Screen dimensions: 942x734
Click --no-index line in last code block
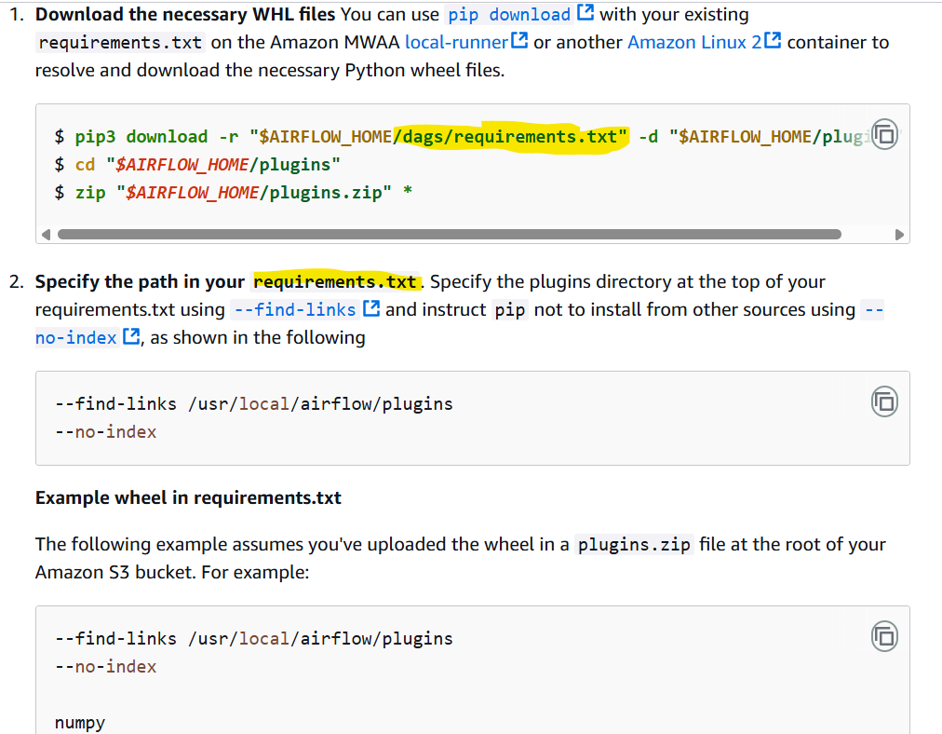coord(106,667)
